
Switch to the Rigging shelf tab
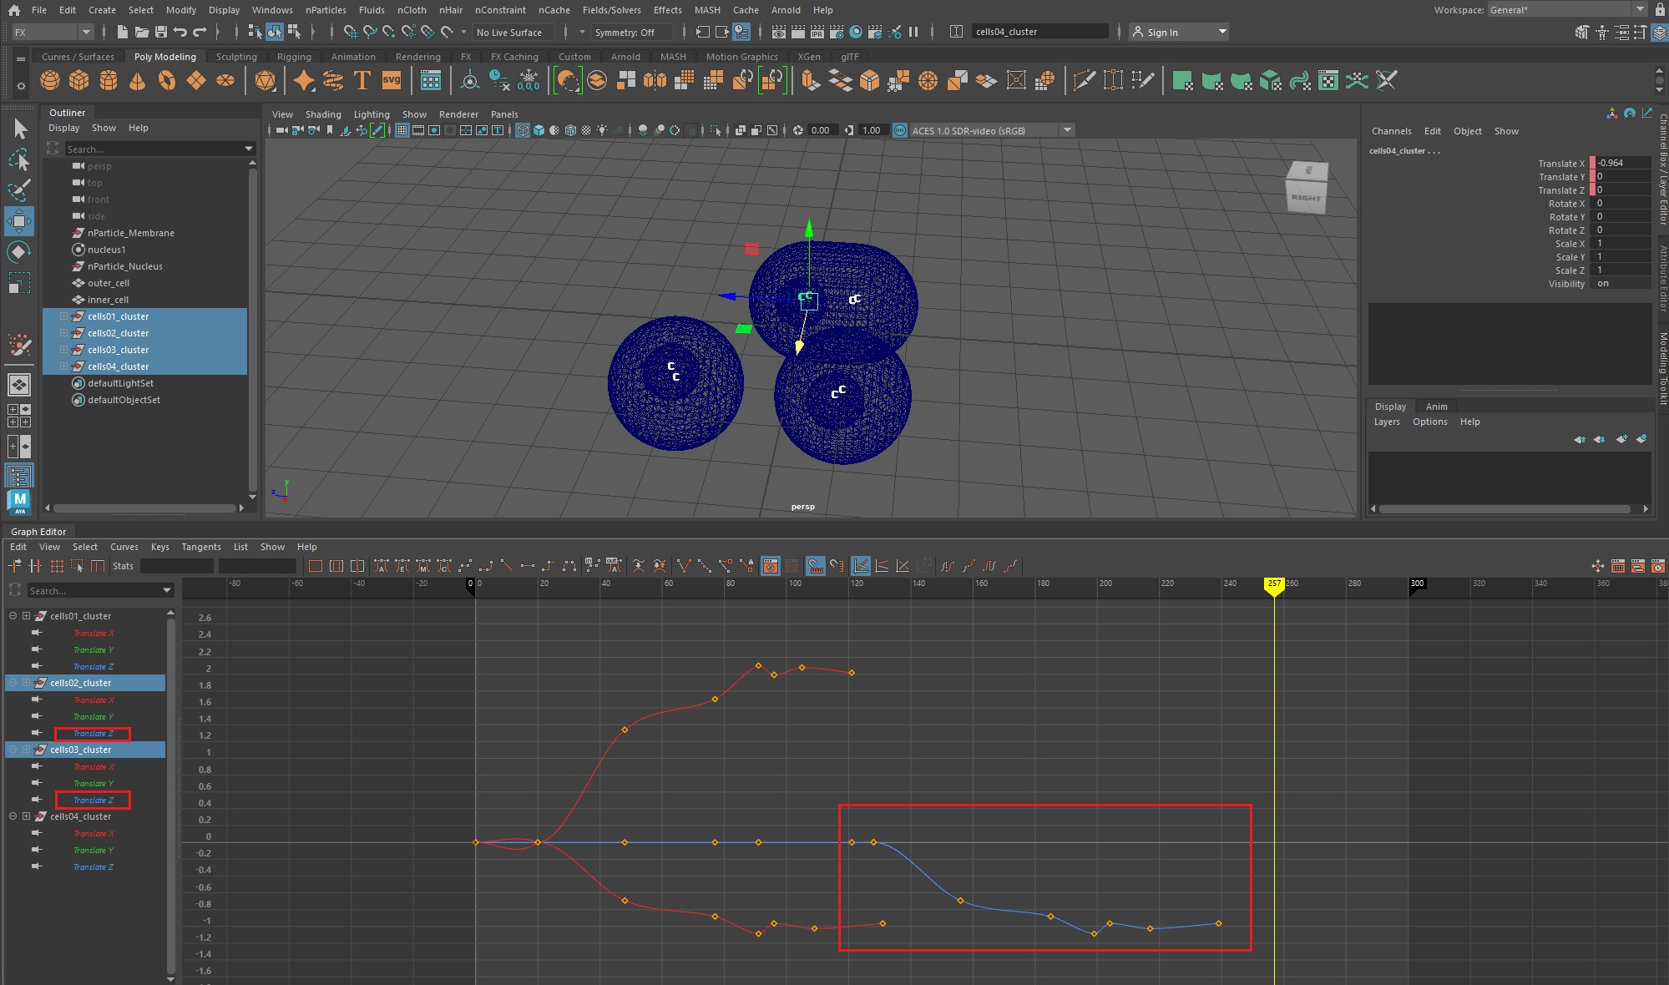[294, 57]
